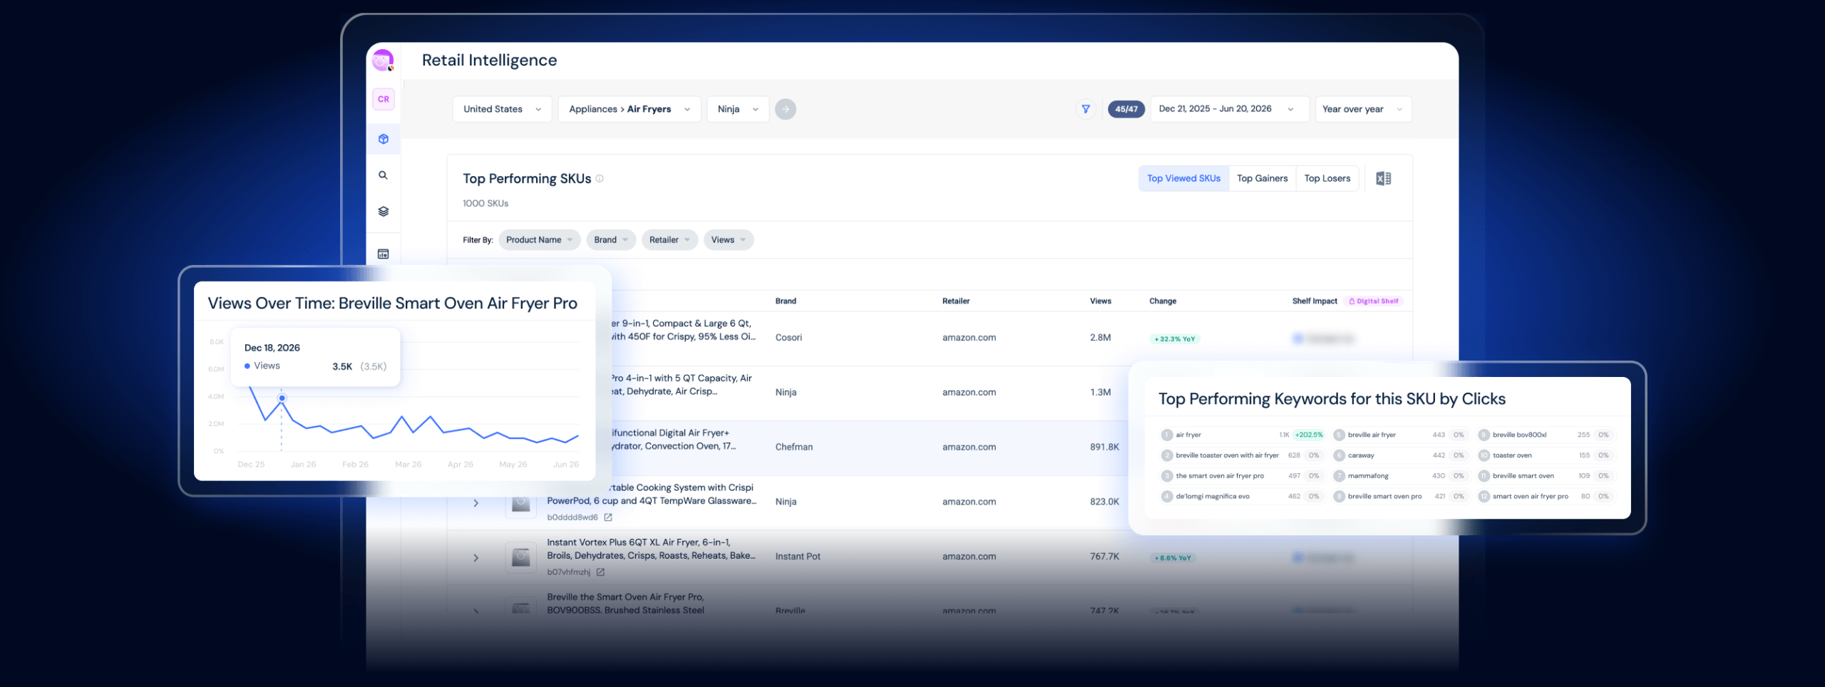Select the cube products icon in the sidebar
Screen dimensions: 1825x687
384,139
